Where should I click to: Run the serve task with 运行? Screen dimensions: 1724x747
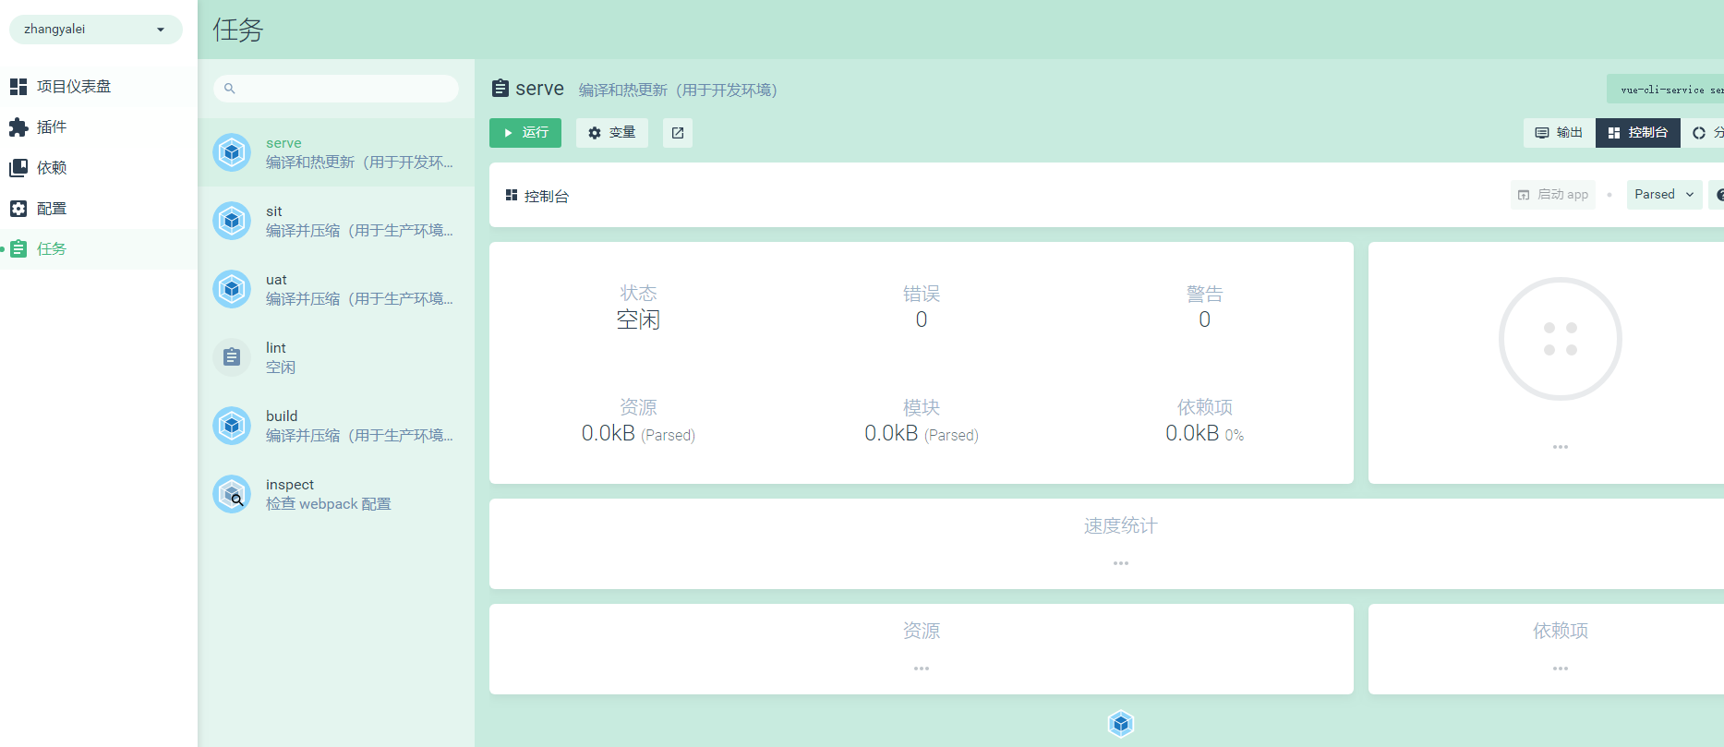(x=525, y=133)
